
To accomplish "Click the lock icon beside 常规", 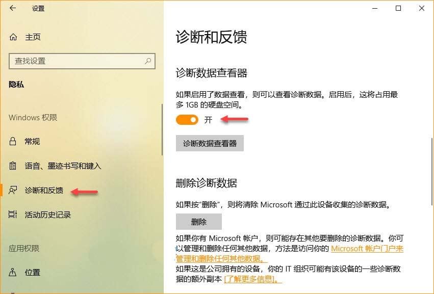I will (13, 142).
